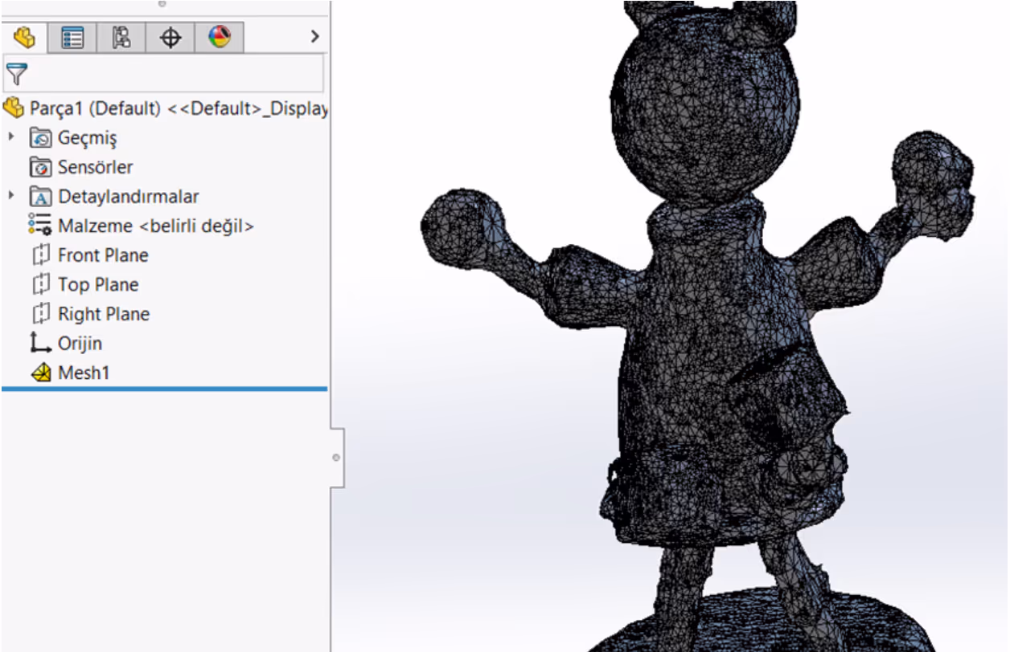Show more manager tabs with right chevron
Viewport: 1010px width, 652px height.
(314, 36)
